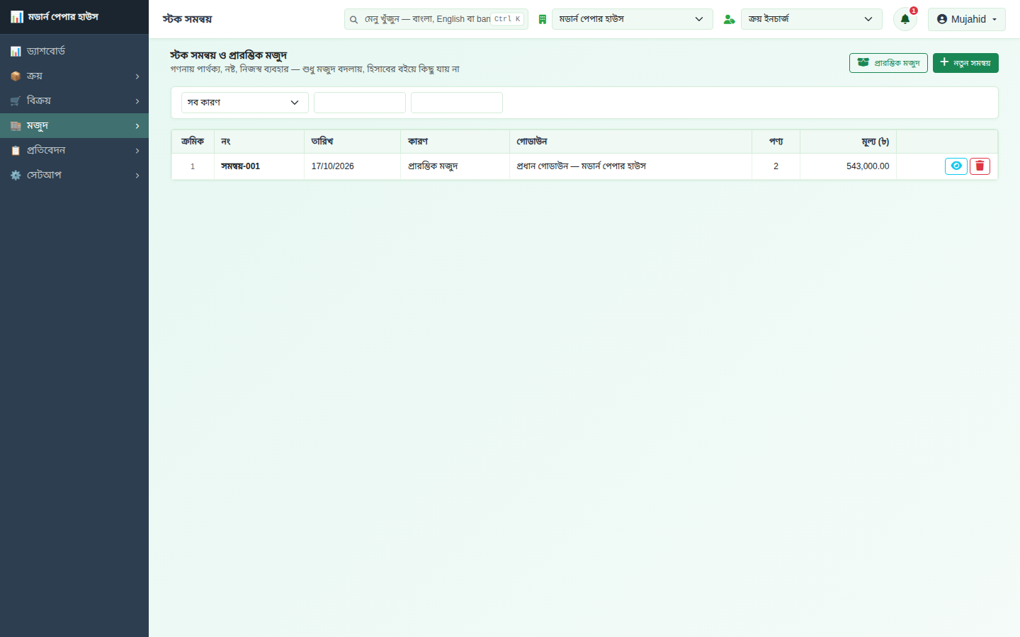Screen dimensions: 1020x637
Task: Click the বিক্রয় shopping cart icon
Action: [x=16, y=101]
